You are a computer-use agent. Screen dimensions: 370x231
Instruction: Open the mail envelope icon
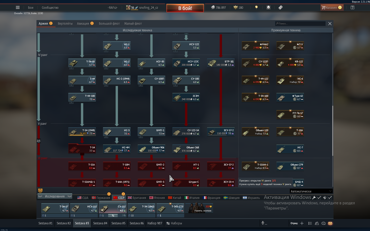(x=330, y=223)
